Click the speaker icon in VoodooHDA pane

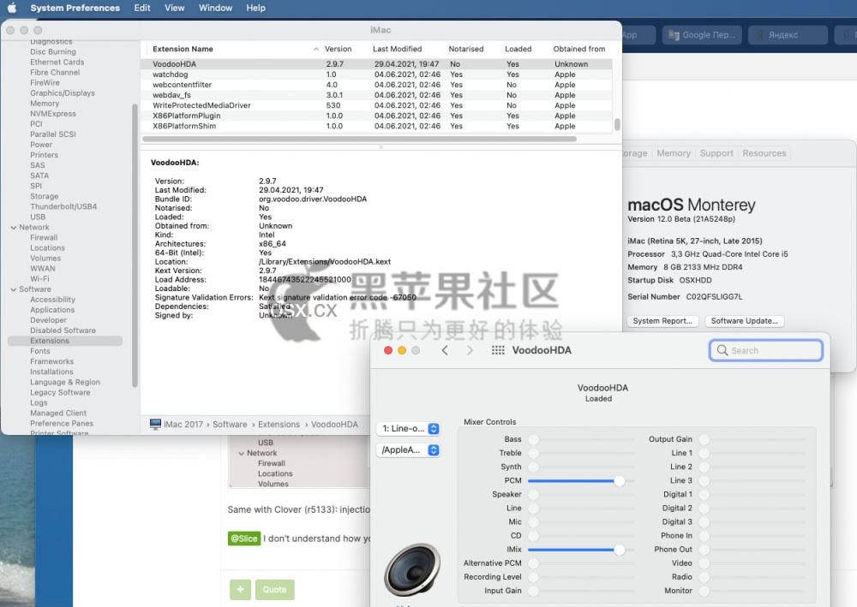(411, 570)
